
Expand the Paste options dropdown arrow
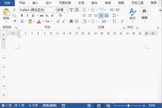pos(6,22)
